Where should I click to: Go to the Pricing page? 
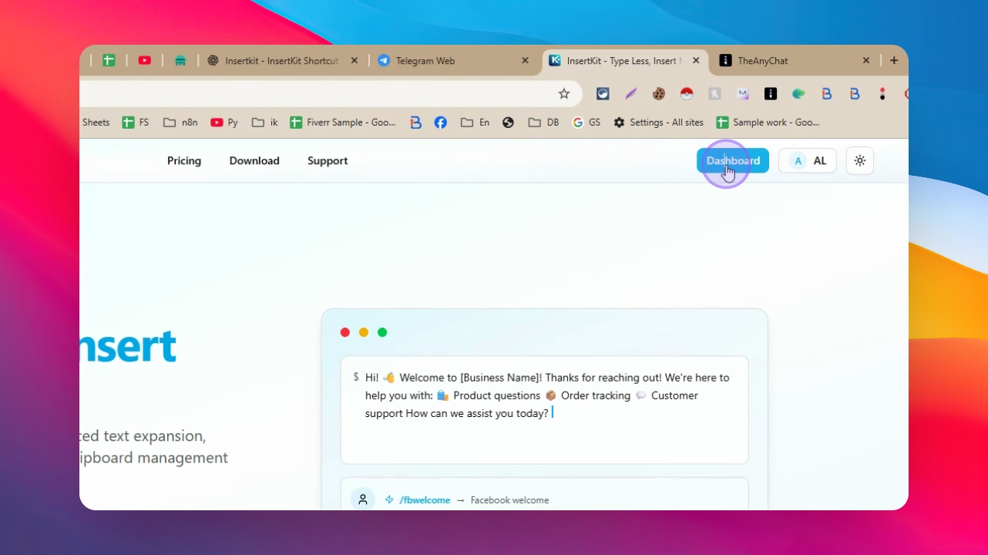click(184, 160)
